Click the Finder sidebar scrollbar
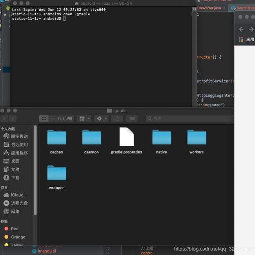 (35, 170)
